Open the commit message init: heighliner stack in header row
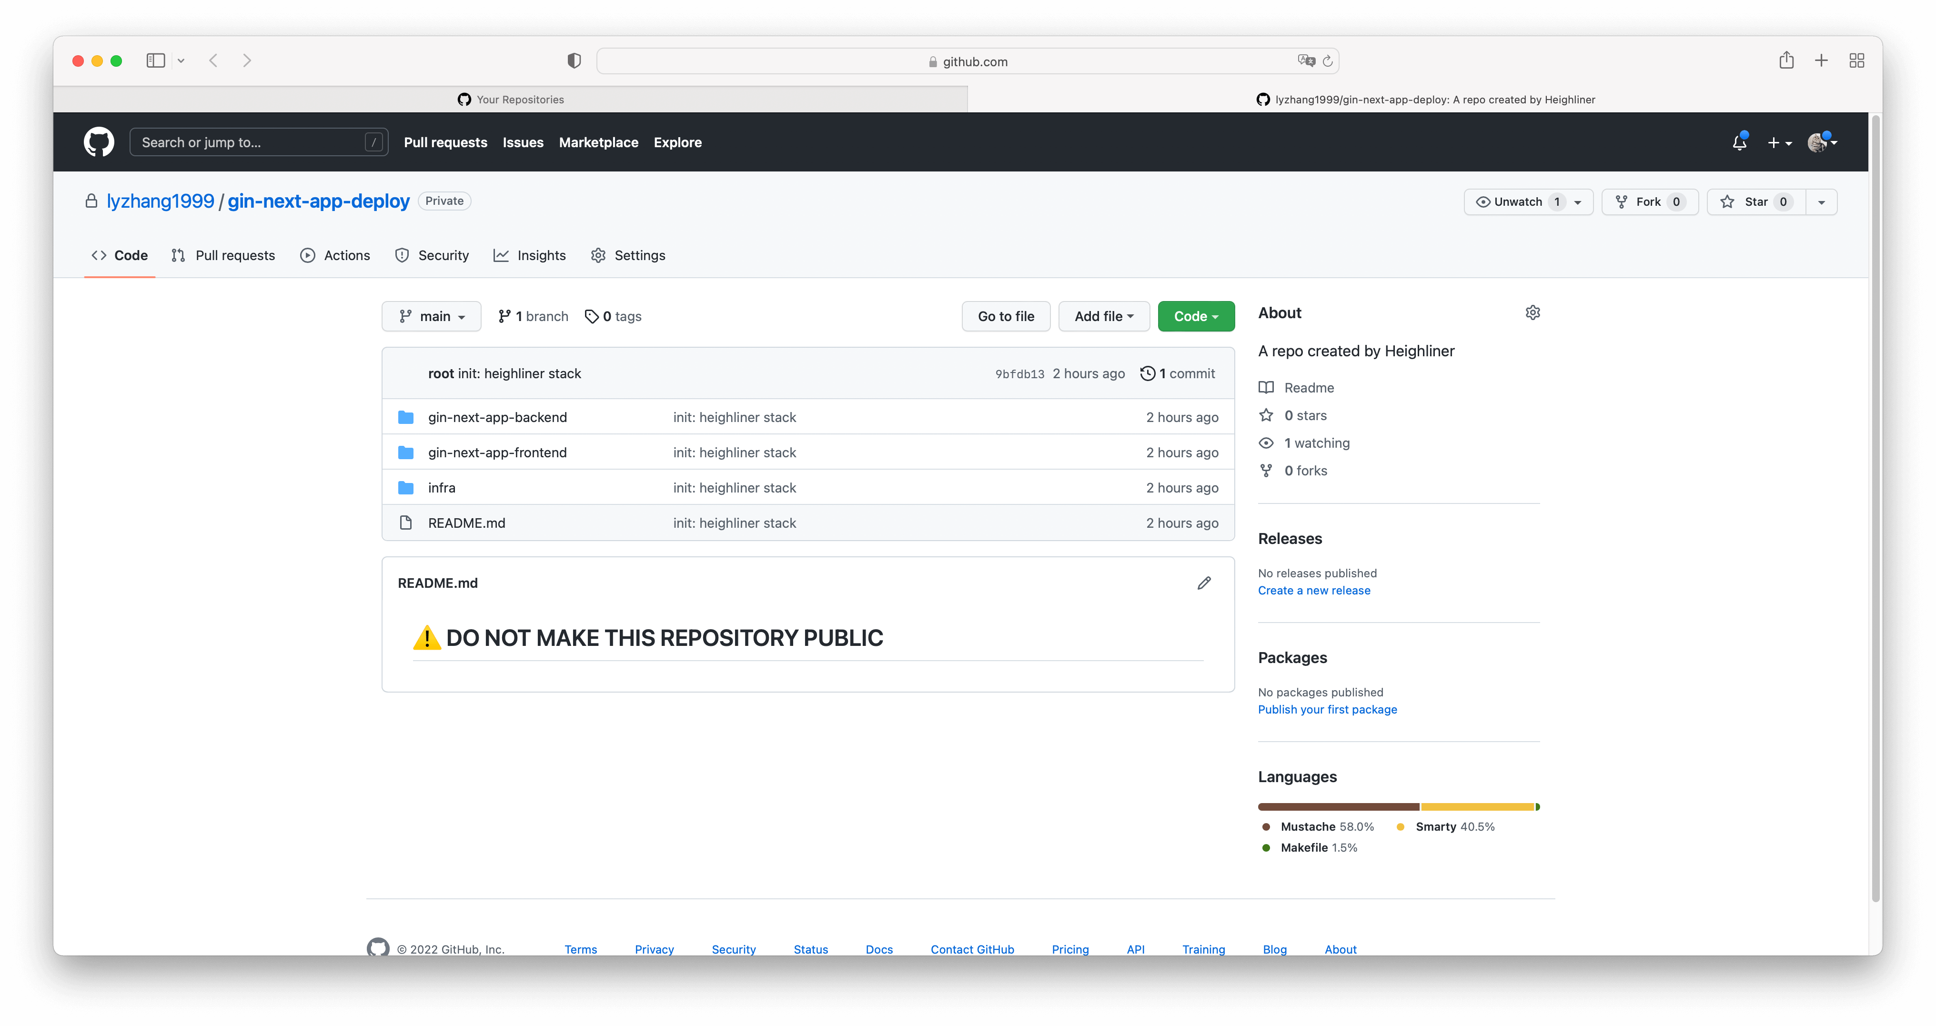 coord(519,373)
